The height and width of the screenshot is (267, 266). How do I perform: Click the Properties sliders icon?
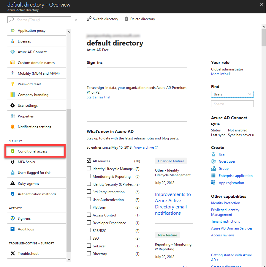(12, 116)
